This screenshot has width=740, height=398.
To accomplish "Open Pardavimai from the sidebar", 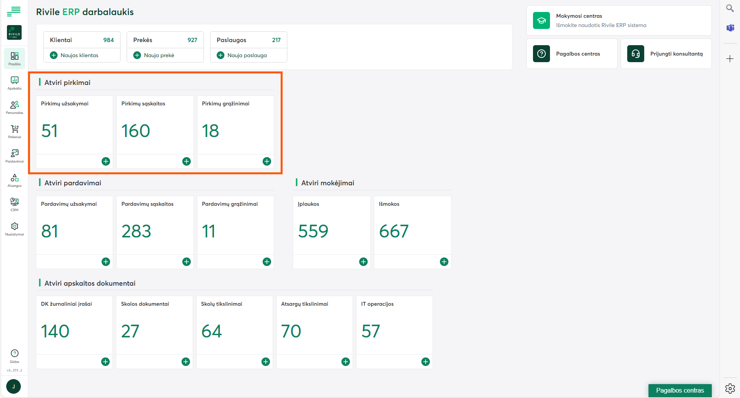I will [14, 156].
